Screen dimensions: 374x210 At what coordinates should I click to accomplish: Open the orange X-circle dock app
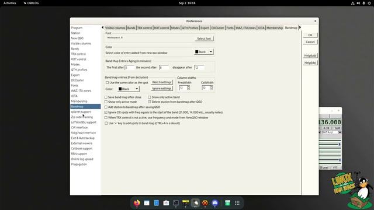tap(205, 203)
